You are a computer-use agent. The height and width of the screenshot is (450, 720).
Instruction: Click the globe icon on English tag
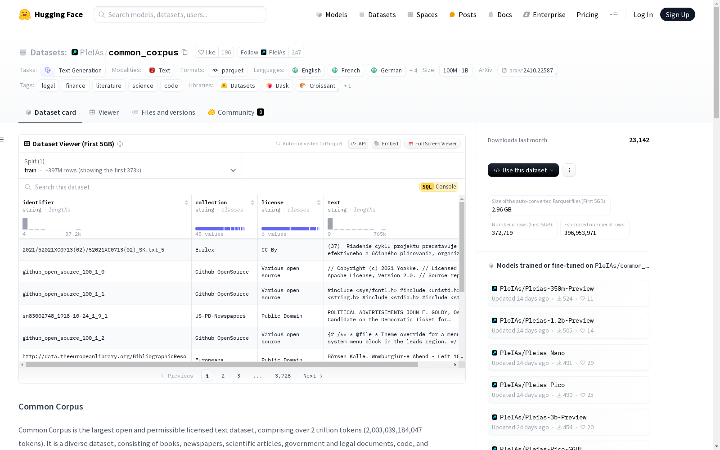[x=295, y=70]
